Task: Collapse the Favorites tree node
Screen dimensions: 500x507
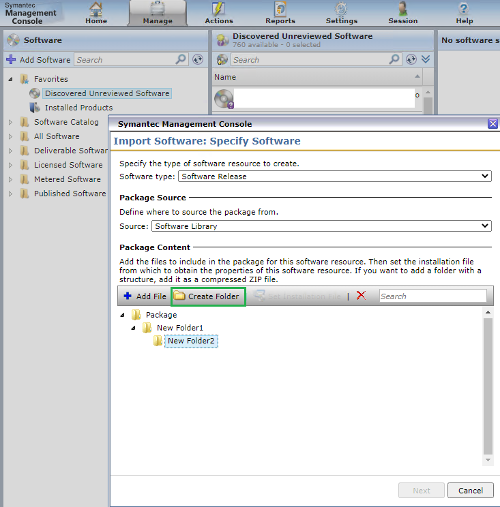Action: (10, 79)
